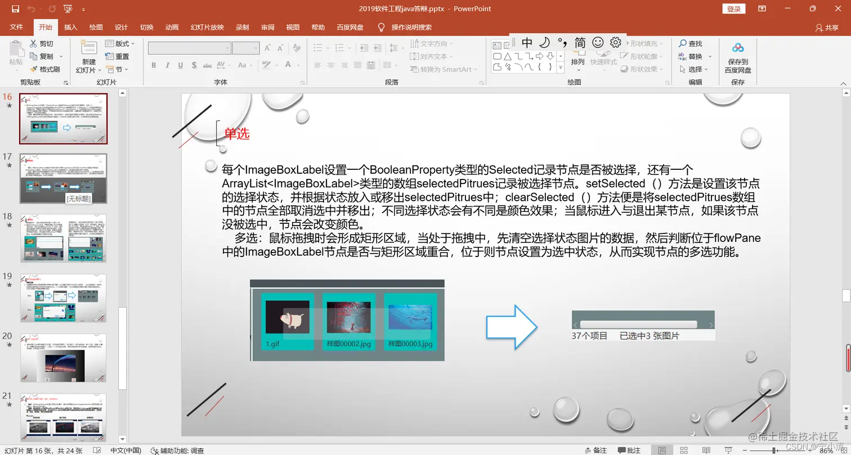Switch to the 插入 tab
The height and width of the screenshot is (455, 851).
tap(70, 27)
